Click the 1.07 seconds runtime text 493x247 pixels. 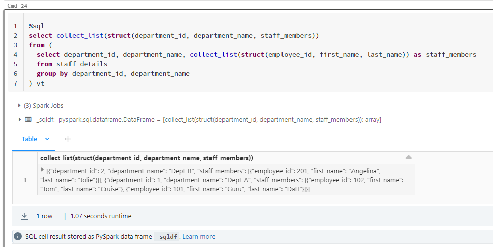click(101, 216)
